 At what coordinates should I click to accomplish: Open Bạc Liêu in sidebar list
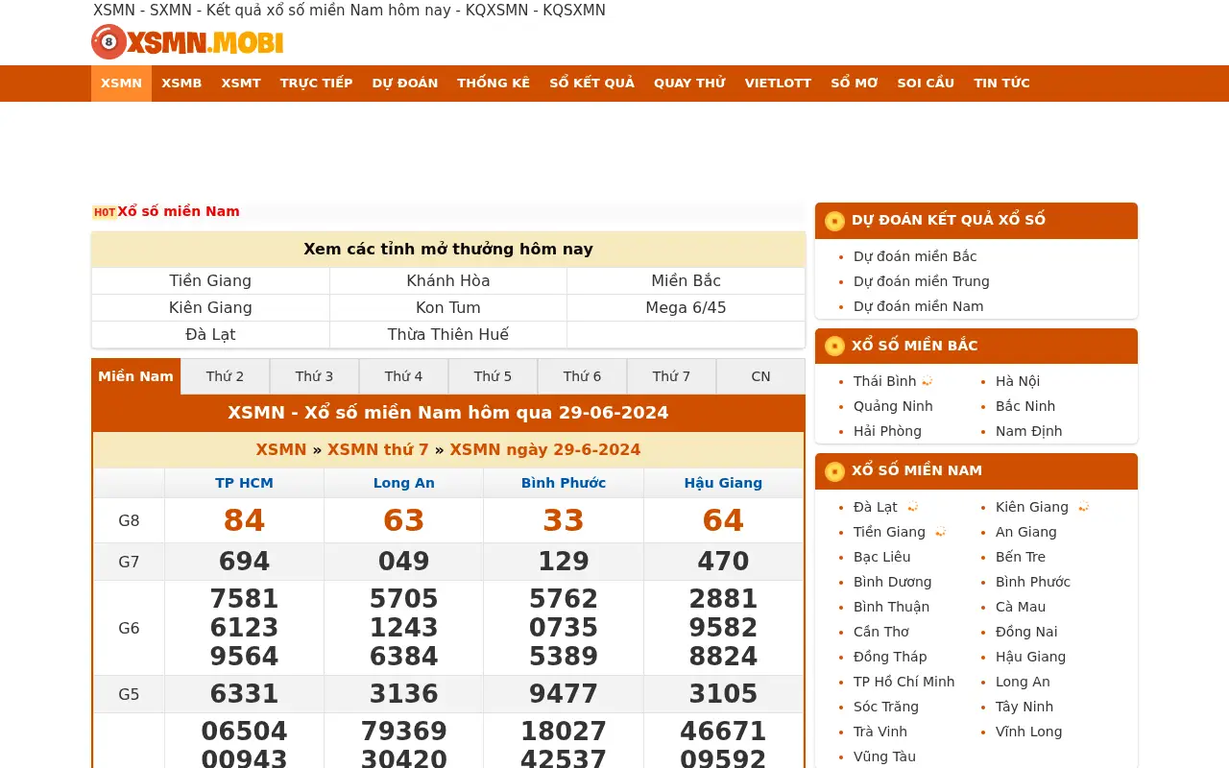(x=882, y=557)
